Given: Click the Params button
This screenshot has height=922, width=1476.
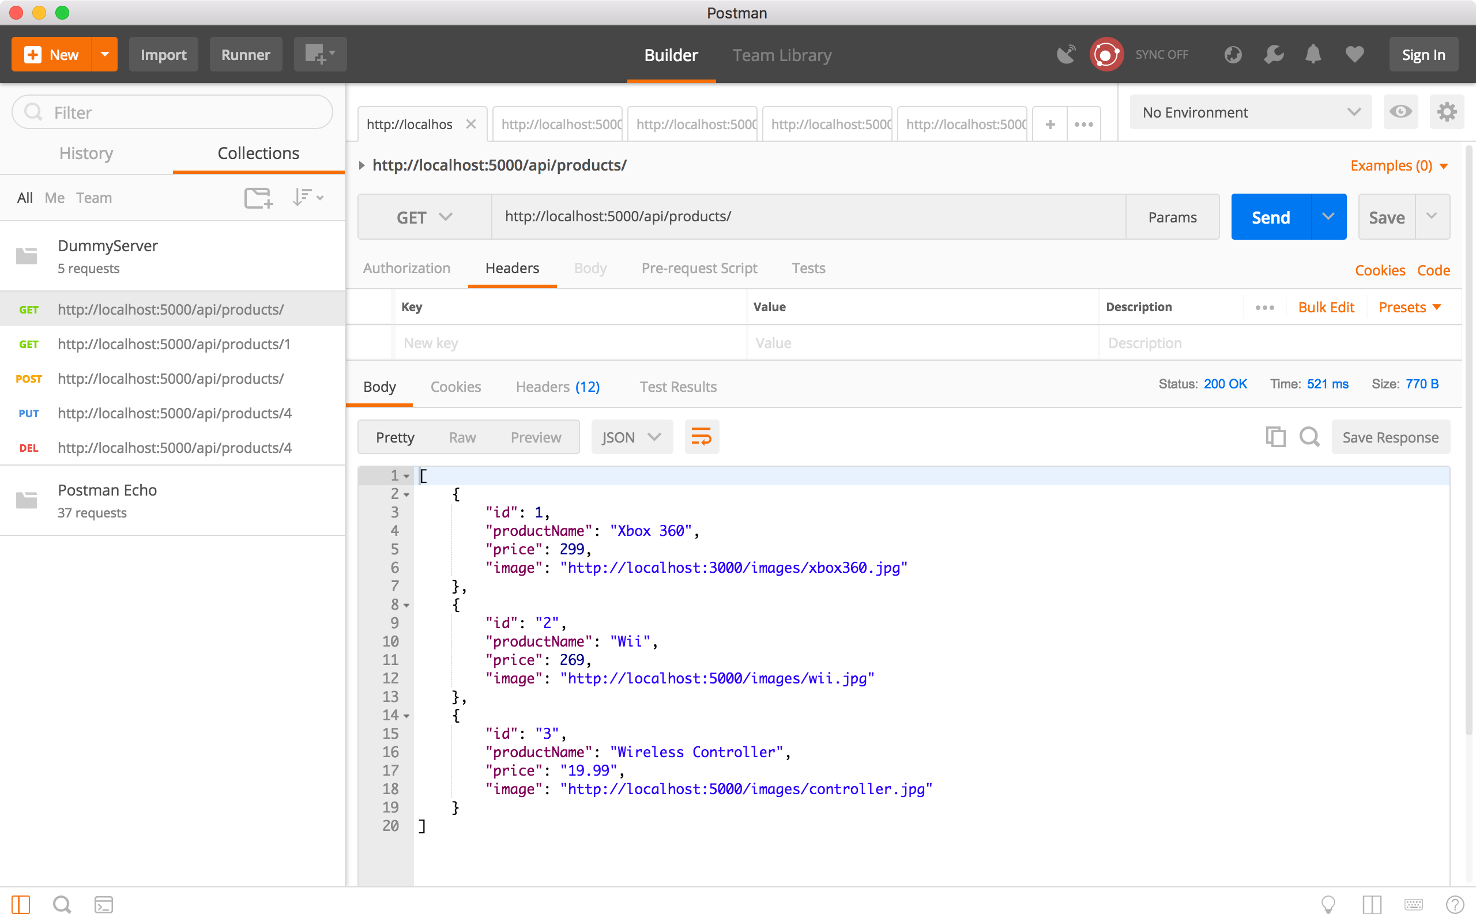Looking at the screenshot, I should click(1172, 217).
